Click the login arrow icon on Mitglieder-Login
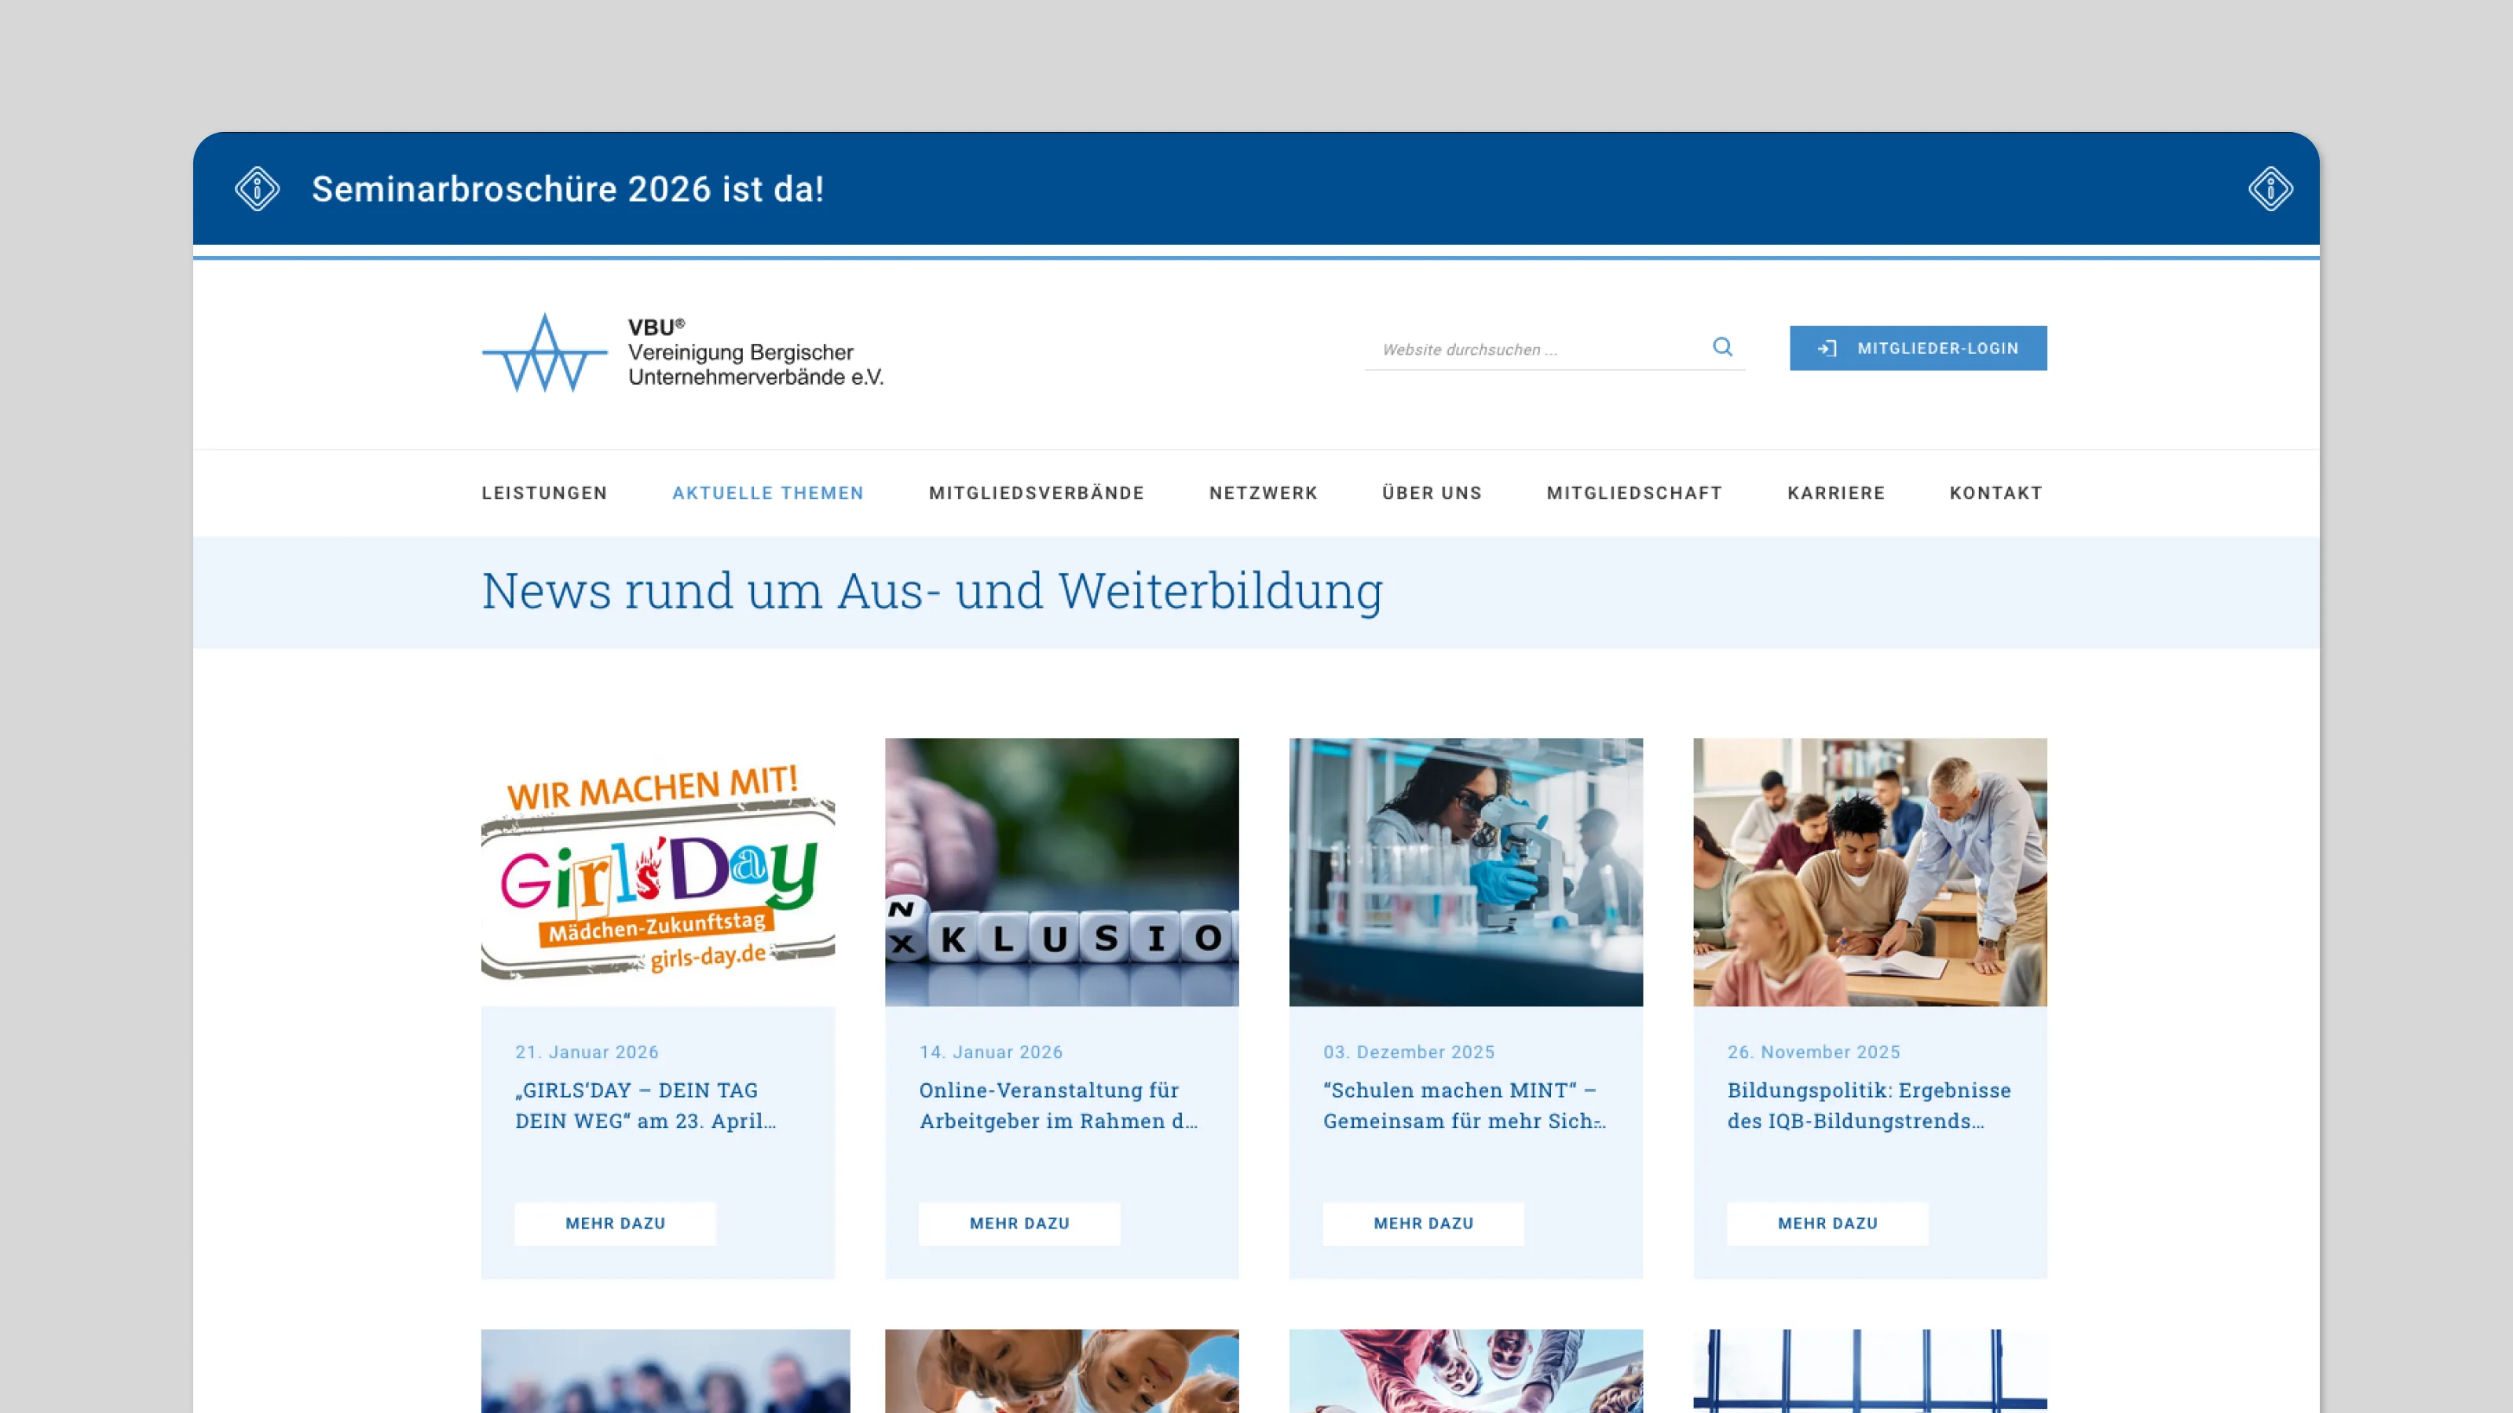 pyautogui.click(x=1826, y=348)
